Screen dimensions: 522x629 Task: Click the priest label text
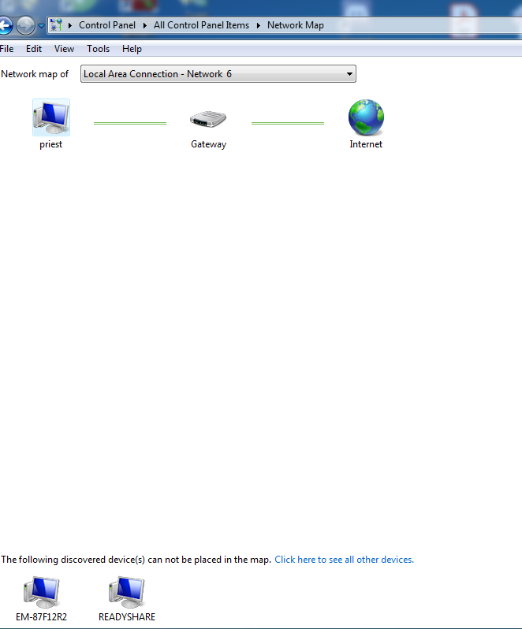point(51,144)
